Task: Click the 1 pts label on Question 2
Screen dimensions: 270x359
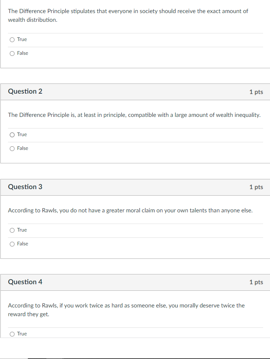Action: coord(257,92)
